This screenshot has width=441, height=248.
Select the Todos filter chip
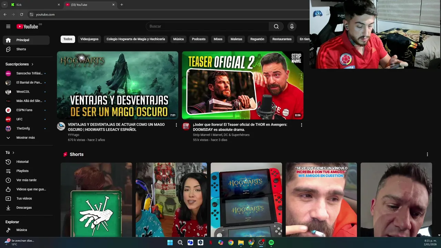(x=68, y=39)
